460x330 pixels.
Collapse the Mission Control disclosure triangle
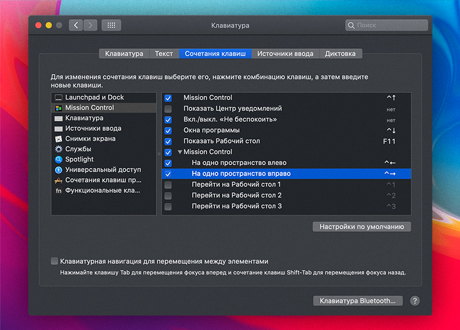[180, 152]
